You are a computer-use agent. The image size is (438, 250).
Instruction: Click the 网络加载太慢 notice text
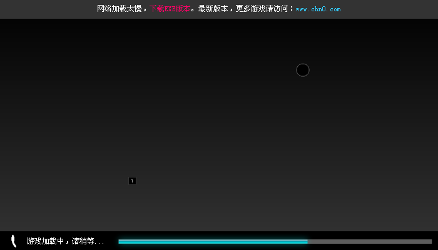pyautogui.click(x=120, y=9)
